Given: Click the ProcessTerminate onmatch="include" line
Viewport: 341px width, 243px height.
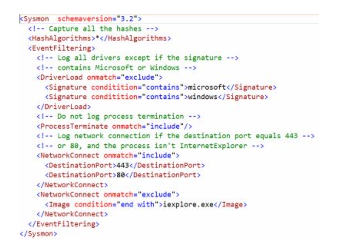Looking at the screenshot, I should (114, 126).
